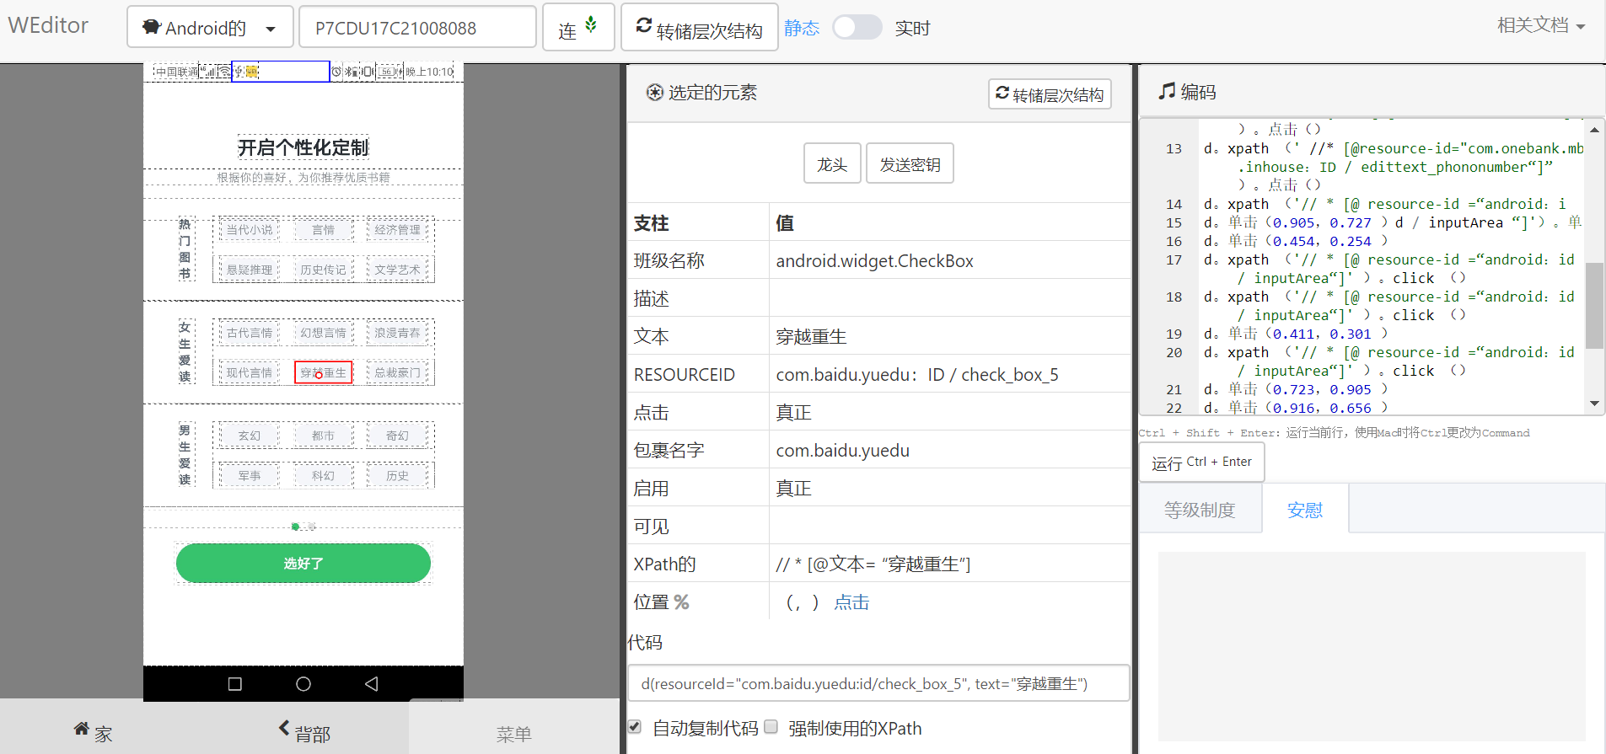
Task: Toggle the 静态/实时 mode switch
Action: tap(857, 28)
